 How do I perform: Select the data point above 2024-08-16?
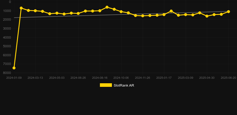(x=100, y=11)
